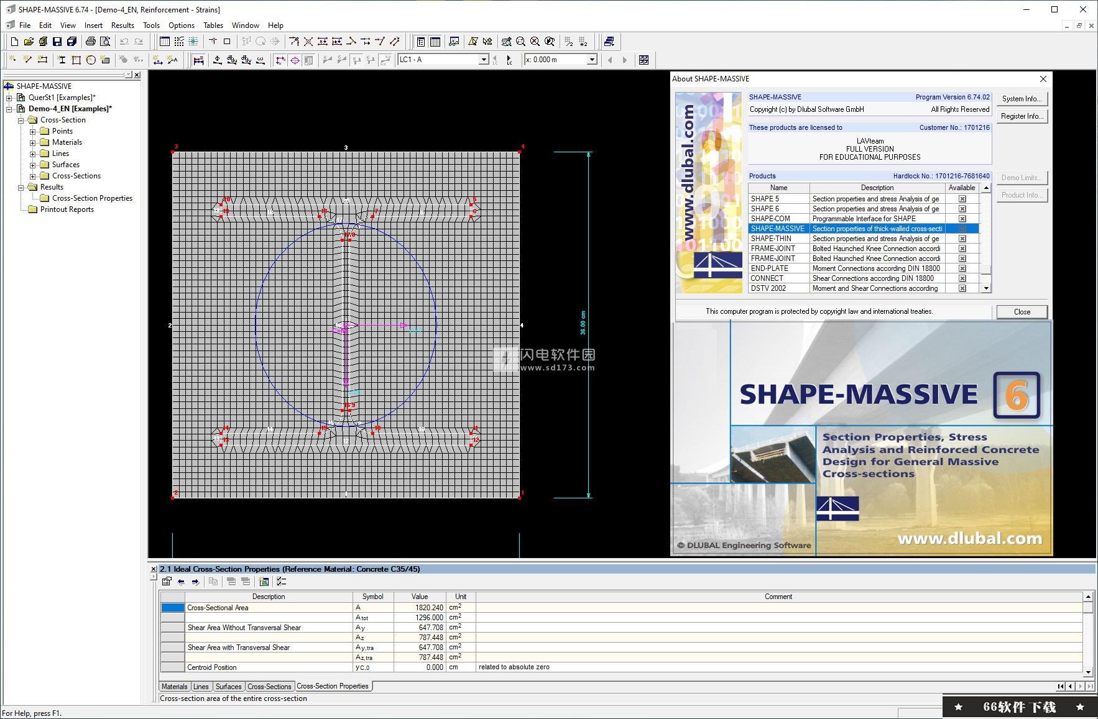Switch to the Surfaces table tab

coord(228,687)
